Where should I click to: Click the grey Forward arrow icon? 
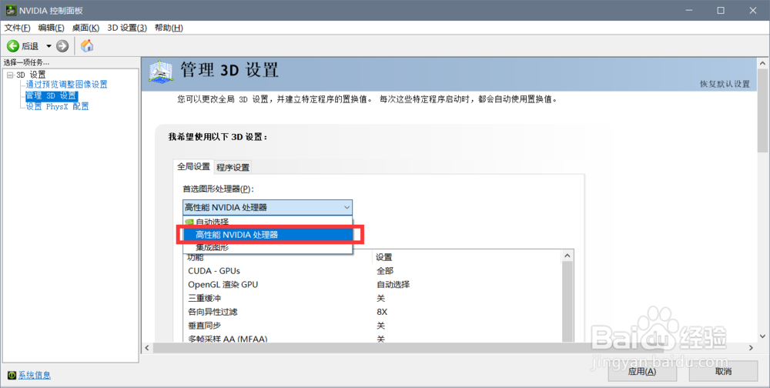(62, 46)
